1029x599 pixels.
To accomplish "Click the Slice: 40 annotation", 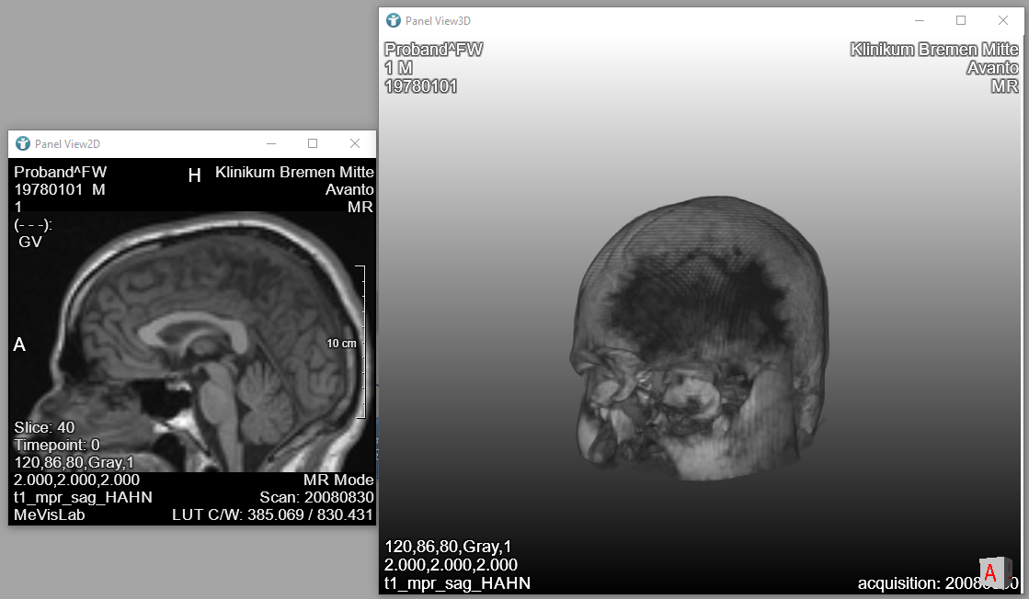I will pos(44,427).
